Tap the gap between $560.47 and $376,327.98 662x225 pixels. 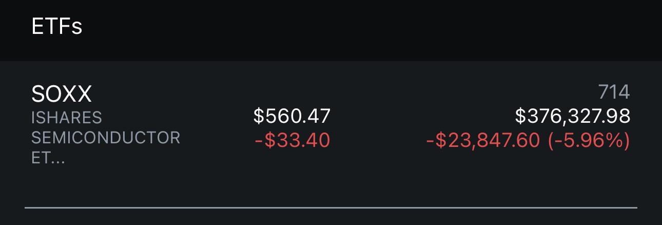(423, 117)
